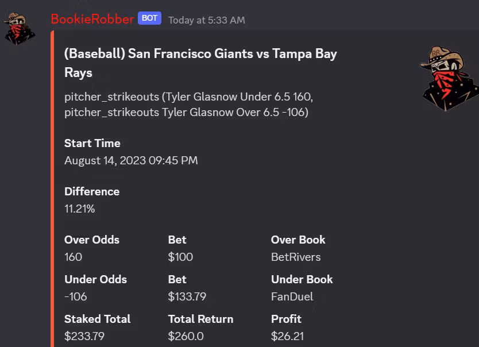479x347 pixels.
Task: Click the August 14, 2023 start date
Action: pos(131,160)
